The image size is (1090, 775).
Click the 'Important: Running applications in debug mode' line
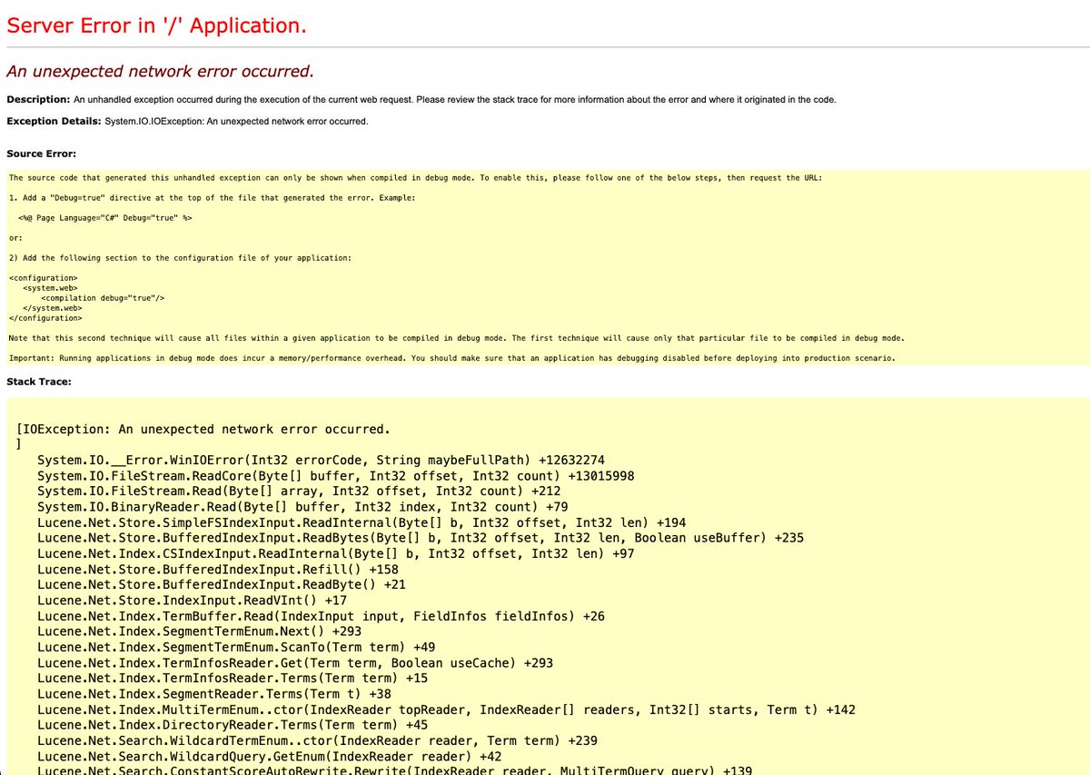pyautogui.click(x=451, y=358)
